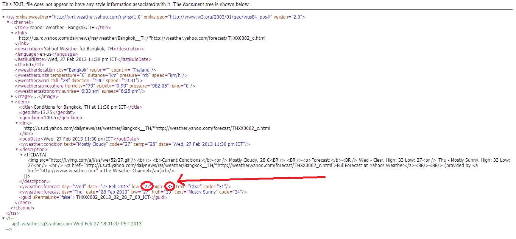Expand the collapsed image element

coord(12,97)
